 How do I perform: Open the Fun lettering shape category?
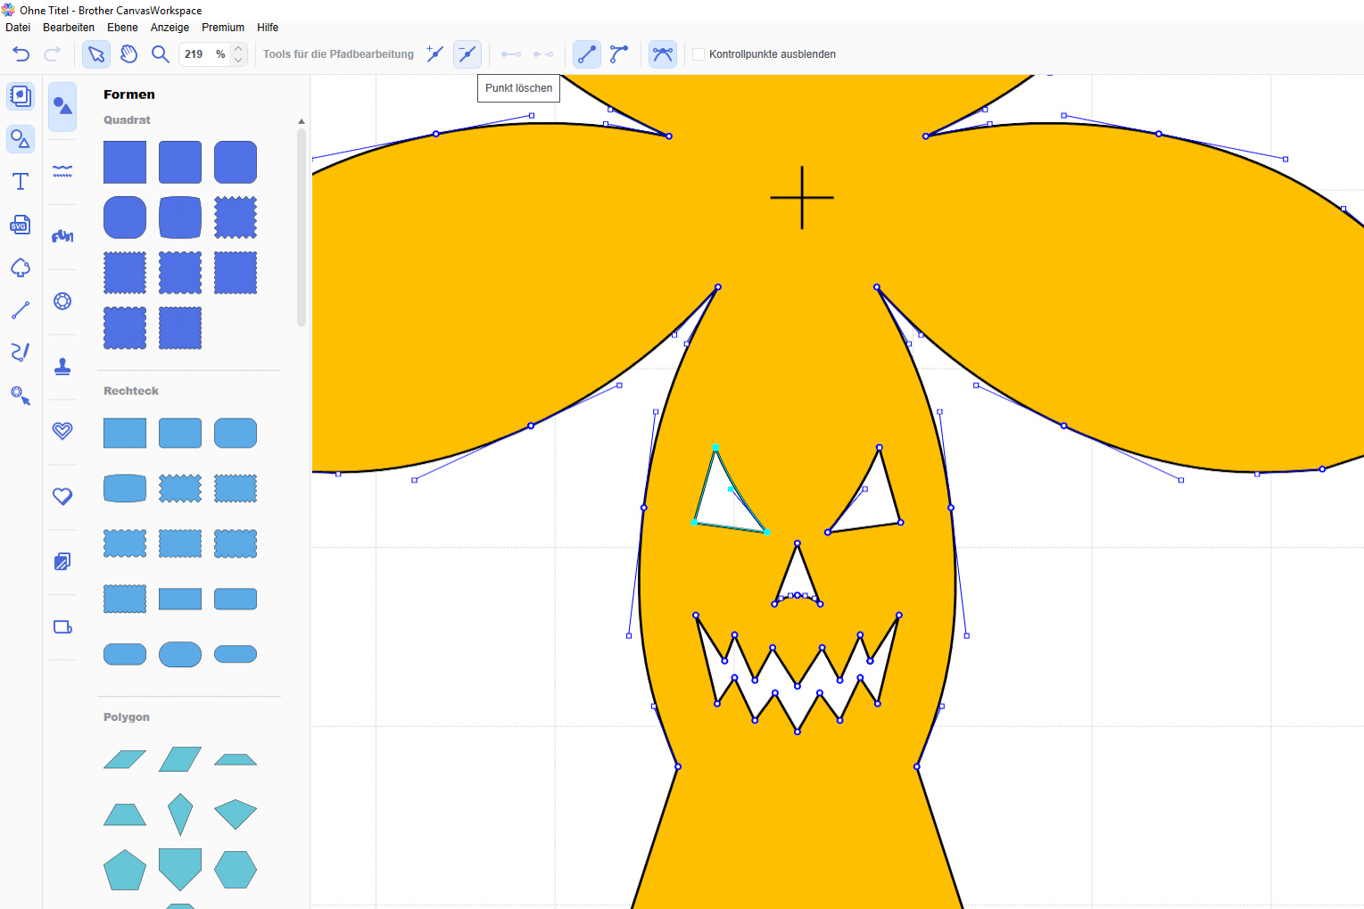click(62, 236)
